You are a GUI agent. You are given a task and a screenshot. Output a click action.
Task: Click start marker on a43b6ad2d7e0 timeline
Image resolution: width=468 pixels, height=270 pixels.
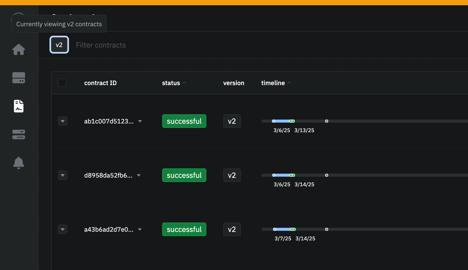click(275, 229)
